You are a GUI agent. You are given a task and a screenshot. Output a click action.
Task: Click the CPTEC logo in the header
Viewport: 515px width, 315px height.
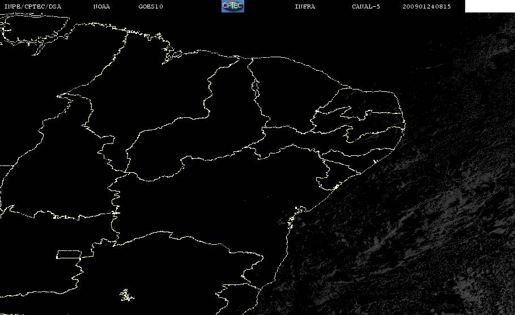point(233,6)
